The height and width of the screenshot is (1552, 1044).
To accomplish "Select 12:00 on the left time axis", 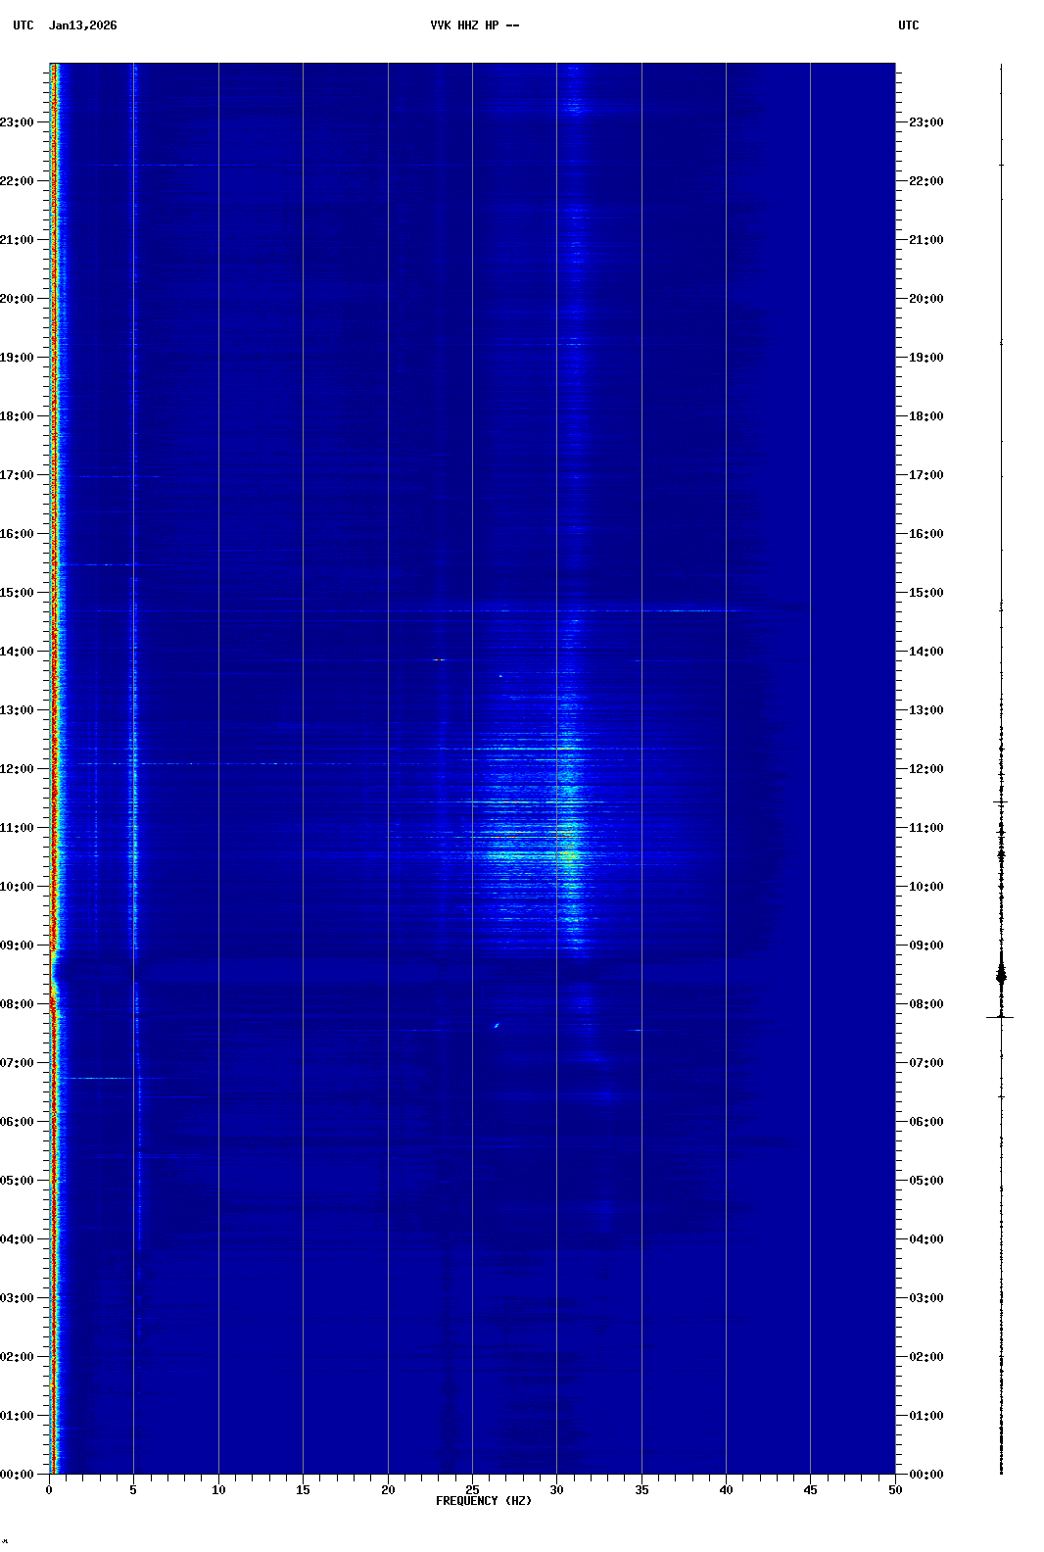I will tap(18, 769).
